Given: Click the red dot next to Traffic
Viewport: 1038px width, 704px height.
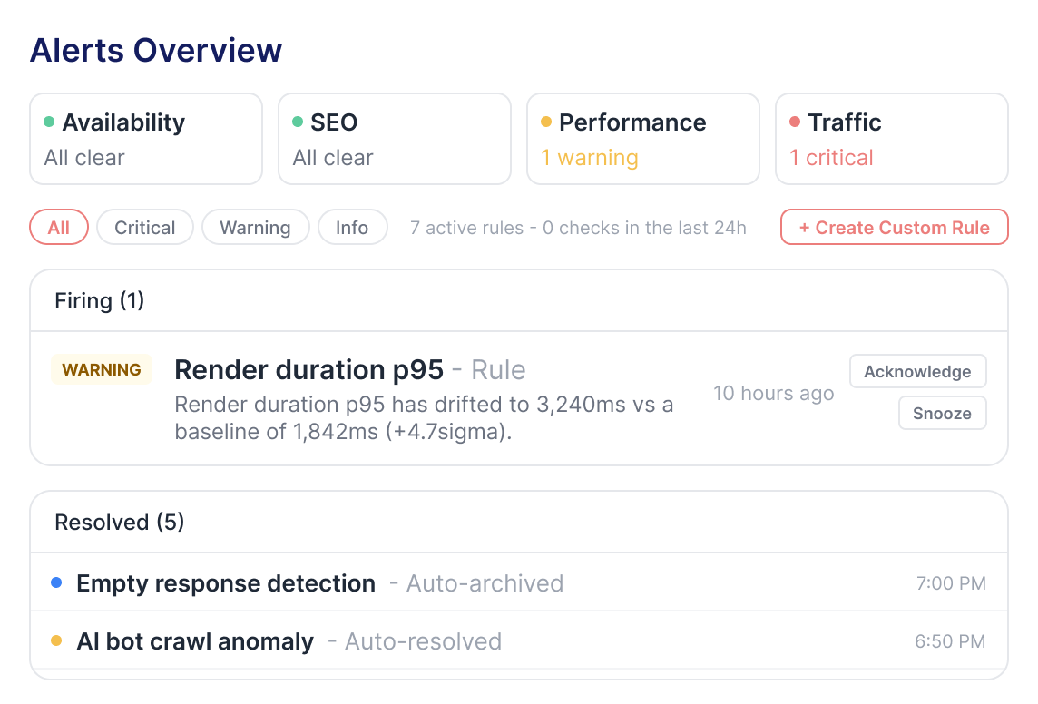Looking at the screenshot, I should [x=795, y=122].
